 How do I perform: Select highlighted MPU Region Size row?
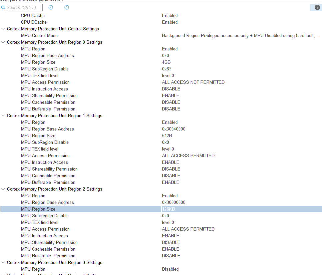pos(161,209)
